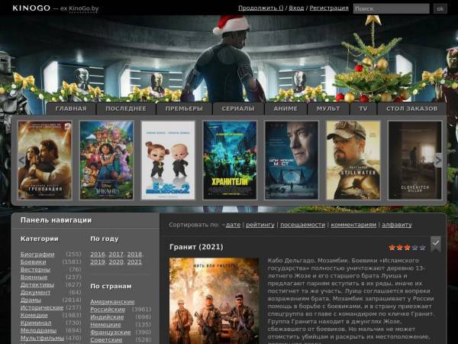458x344 pixels.
Task: Switch to the ПОСЛЕДНЕЕ tab
Action: (x=126, y=109)
